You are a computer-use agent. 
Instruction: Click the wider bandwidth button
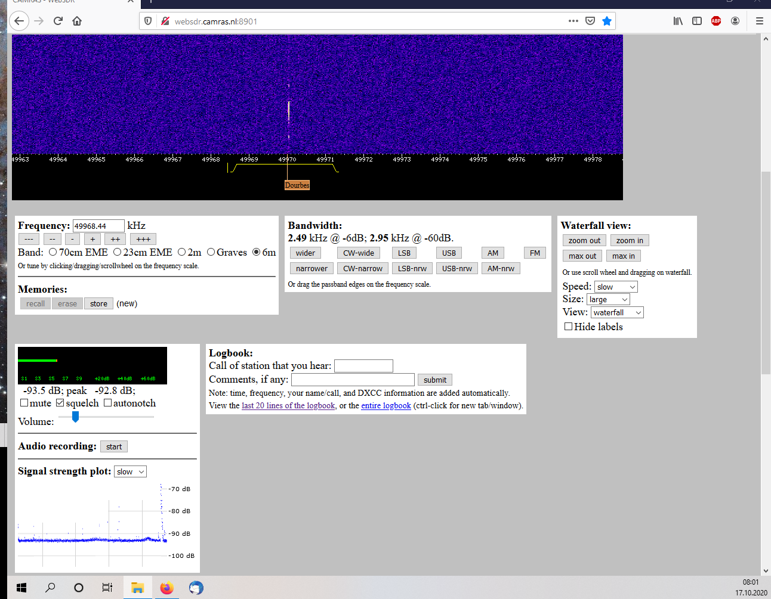[306, 253]
